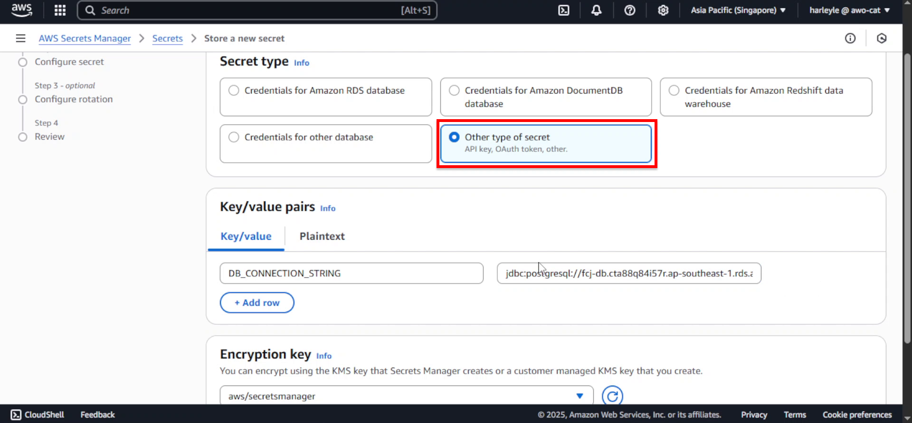Switch to the Key/value tab
Screen dimensions: 912x423
pyautogui.click(x=246, y=236)
